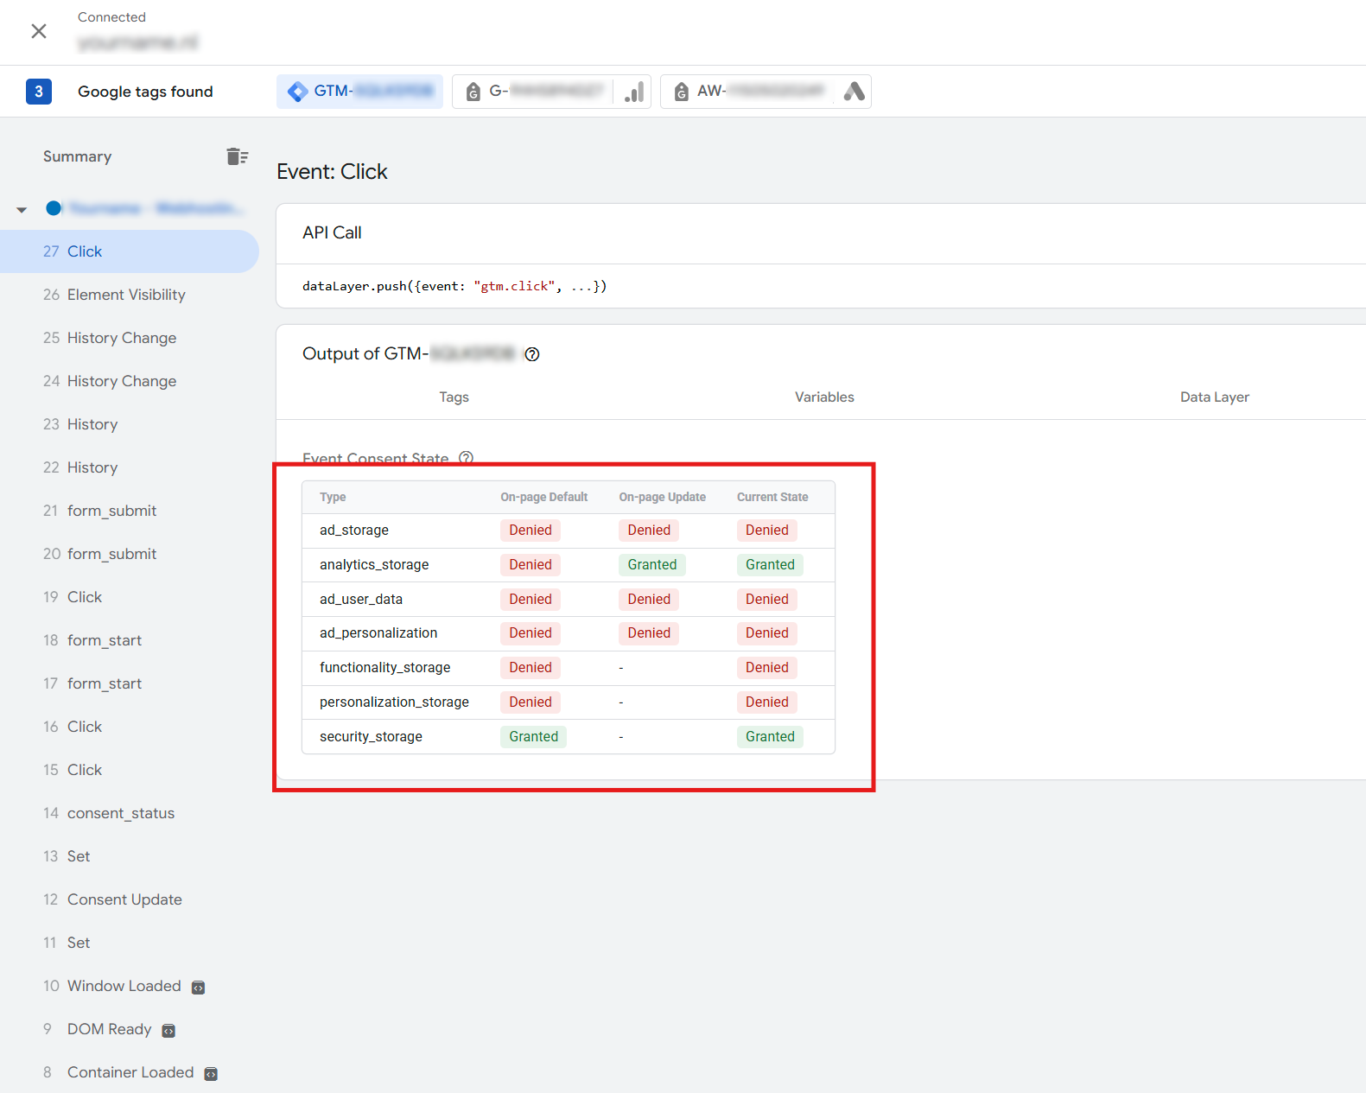
Task: Click the bar chart icon on G- tag
Action: tap(634, 92)
